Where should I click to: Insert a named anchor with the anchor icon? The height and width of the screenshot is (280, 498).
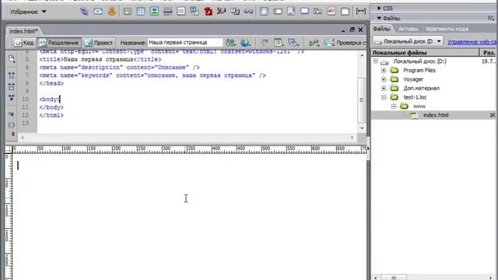(111, 12)
